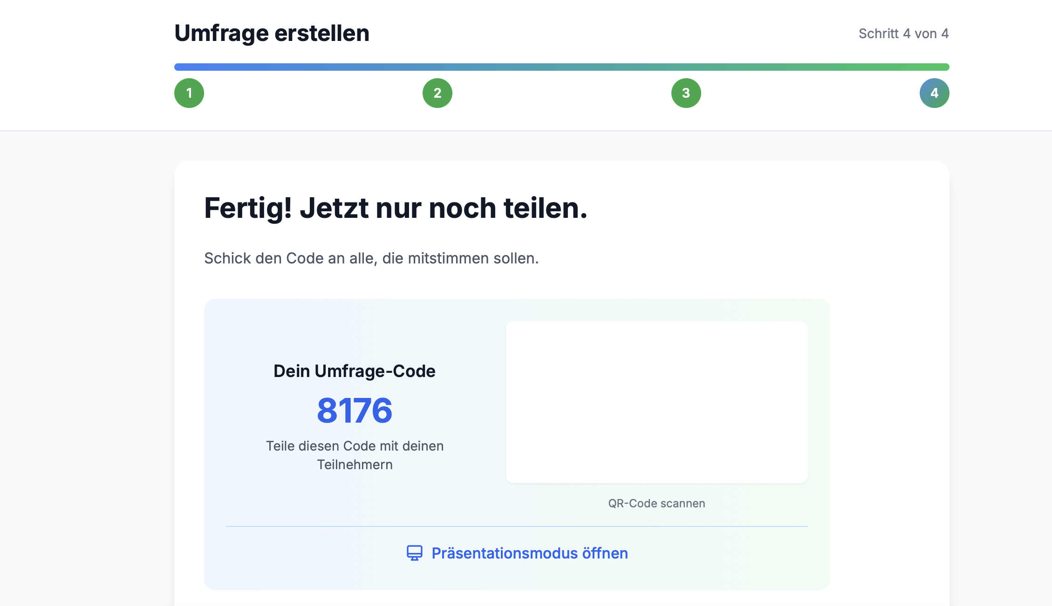Click the heading Fertig! Jetzt nur noch teilen.
The image size is (1052, 606).
396,209
